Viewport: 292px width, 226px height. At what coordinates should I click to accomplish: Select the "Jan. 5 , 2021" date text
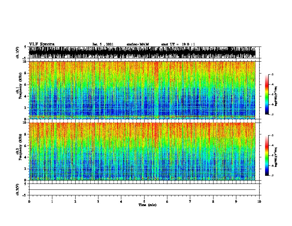pyautogui.click(x=103, y=44)
